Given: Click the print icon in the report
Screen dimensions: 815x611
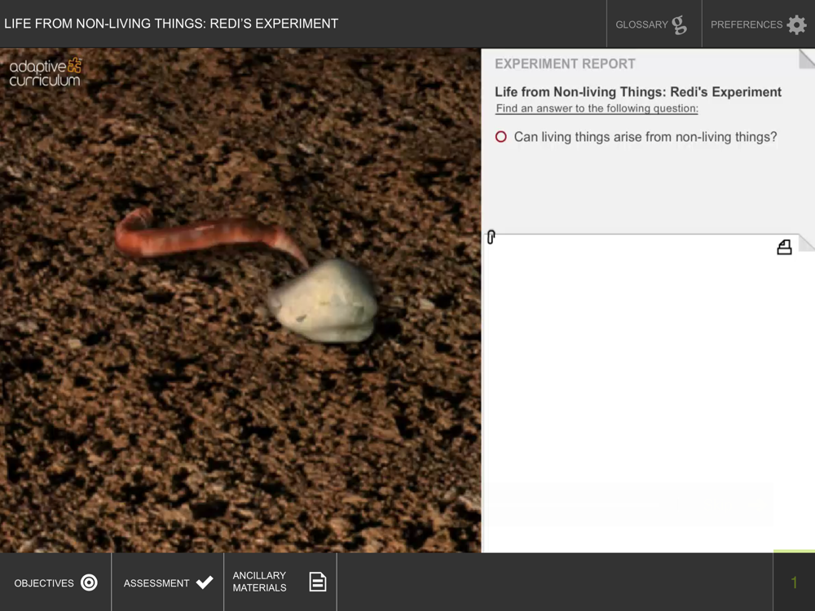Looking at the screenshot, I should [x=784, y=248].
